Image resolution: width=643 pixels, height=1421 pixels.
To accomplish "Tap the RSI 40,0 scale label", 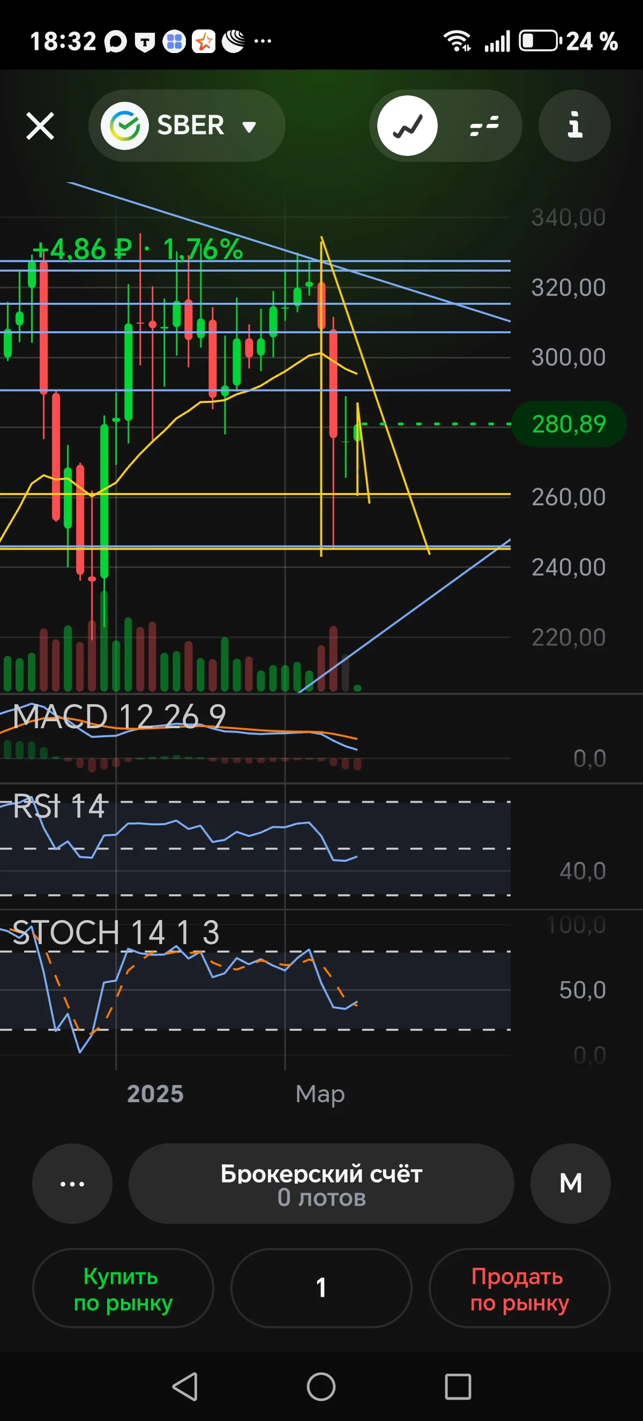I will pos(583,871).
